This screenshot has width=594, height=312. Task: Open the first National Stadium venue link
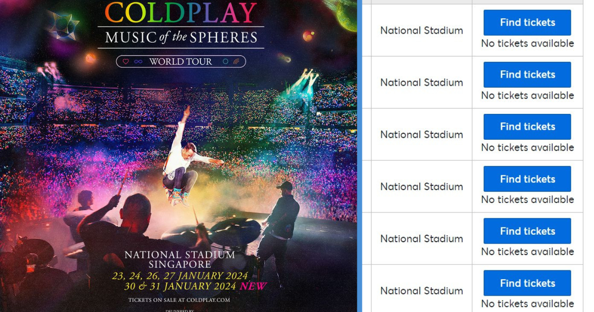[x=421, y=30]
